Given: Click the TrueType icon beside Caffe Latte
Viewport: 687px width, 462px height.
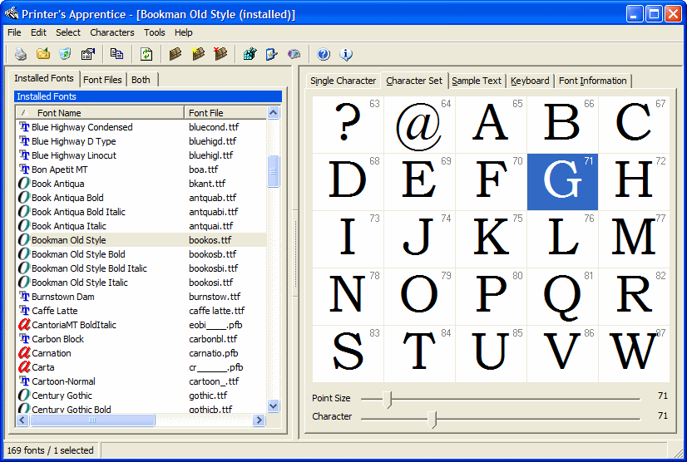Looking at the screenshot, I should pos(24,311).
